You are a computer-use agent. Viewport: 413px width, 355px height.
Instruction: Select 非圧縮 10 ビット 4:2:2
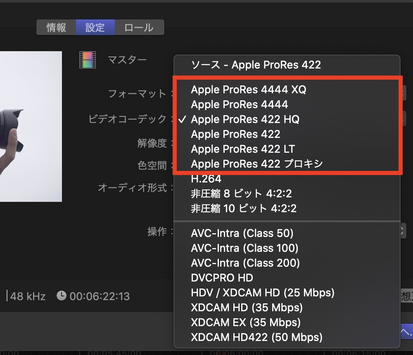[287, 208]
